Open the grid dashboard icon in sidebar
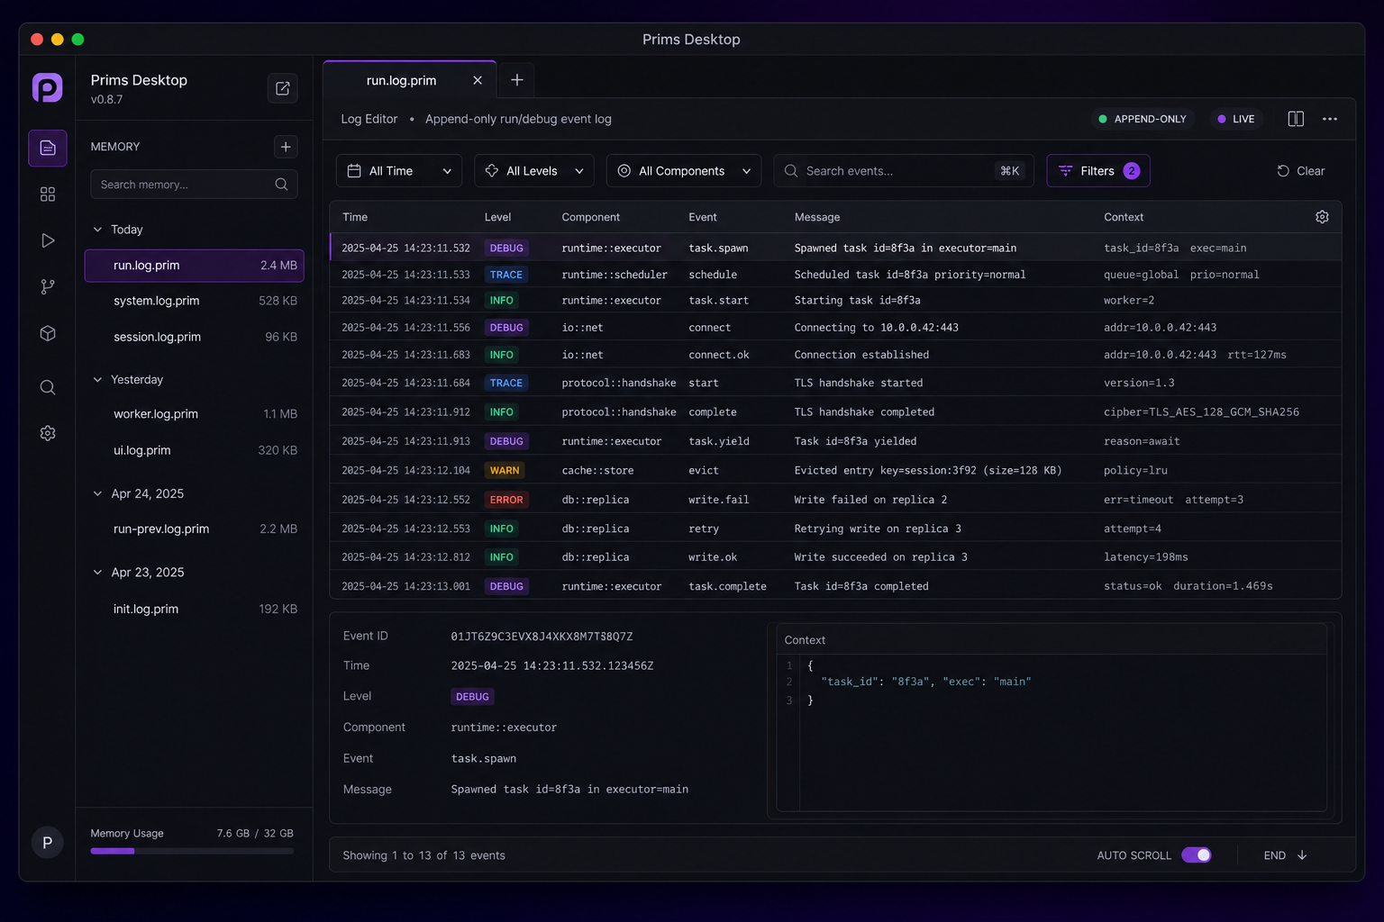This screenshot has width=1384, height=922. pyautogui.click(x=48, y=194)
